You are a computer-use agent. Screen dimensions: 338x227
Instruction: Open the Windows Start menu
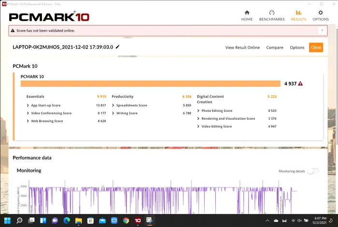[x=7, y=221]
